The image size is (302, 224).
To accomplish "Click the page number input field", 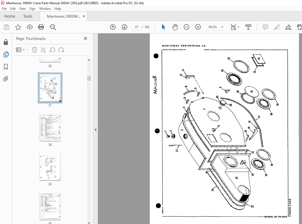I will (136, 27).
